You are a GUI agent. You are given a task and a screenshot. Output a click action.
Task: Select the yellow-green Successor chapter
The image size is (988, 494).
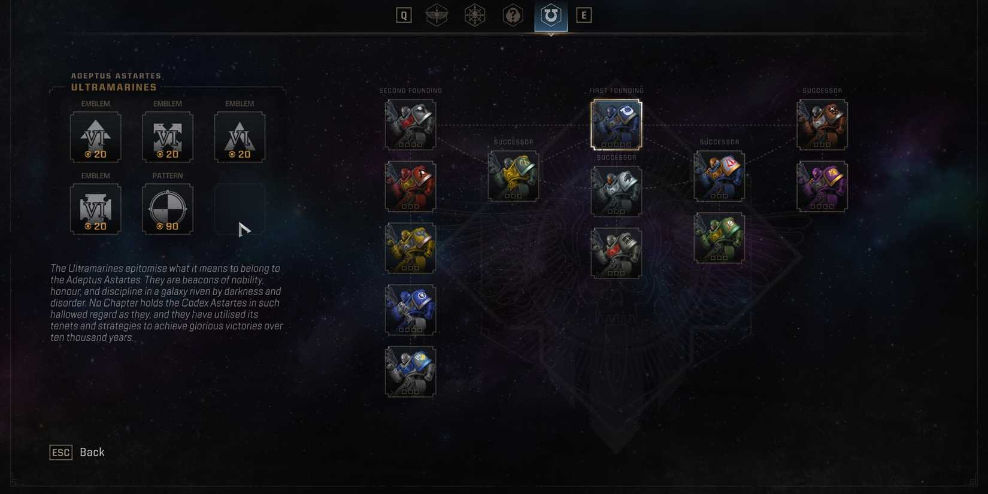(513, 176)
